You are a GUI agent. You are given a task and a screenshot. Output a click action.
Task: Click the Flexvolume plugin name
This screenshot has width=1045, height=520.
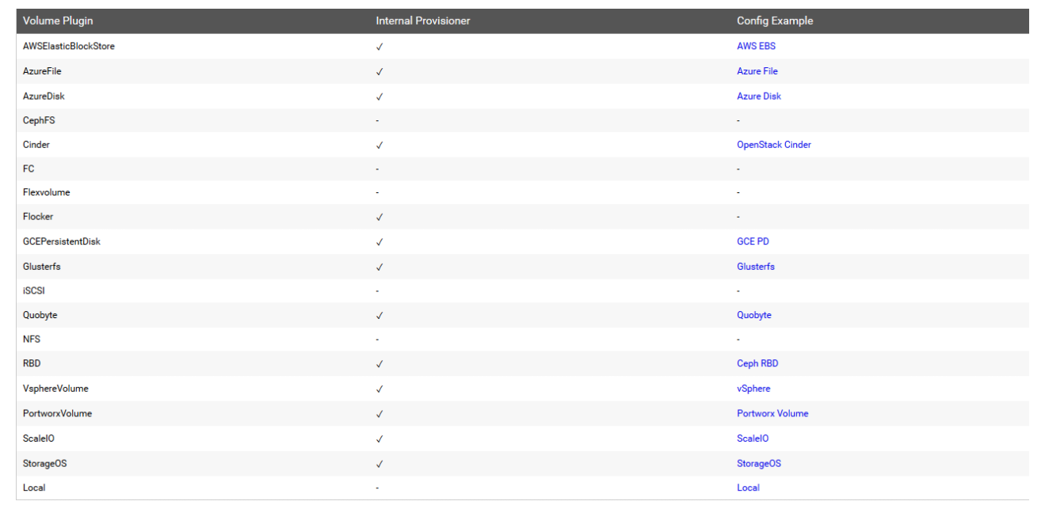pyautogui.click(x=46, y=192)
